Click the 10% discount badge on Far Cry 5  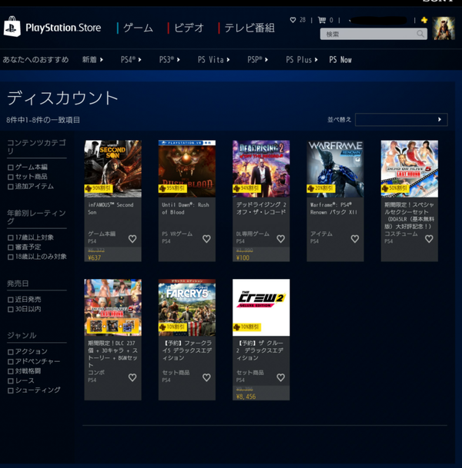[172, 327]
